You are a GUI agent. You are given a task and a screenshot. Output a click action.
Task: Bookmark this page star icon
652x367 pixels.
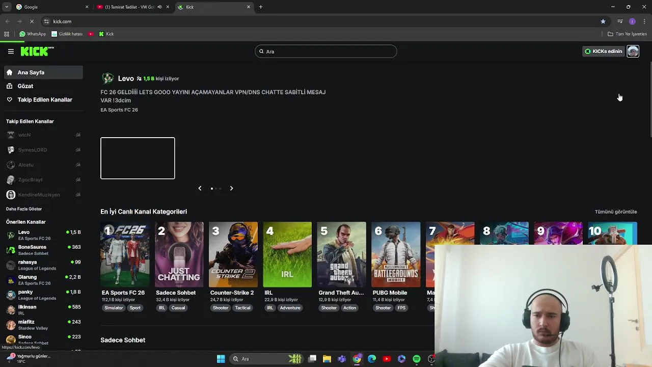click(x=603, y=21)
